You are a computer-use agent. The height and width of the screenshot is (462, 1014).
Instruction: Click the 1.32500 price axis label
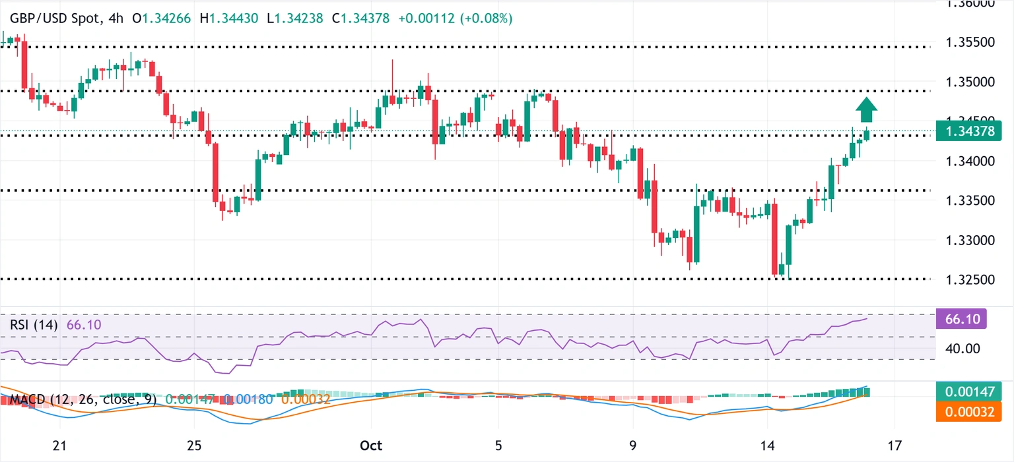(x=970, y=279)
